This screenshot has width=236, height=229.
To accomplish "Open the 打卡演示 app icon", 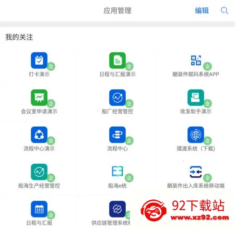I will click(x=39, y=61).
